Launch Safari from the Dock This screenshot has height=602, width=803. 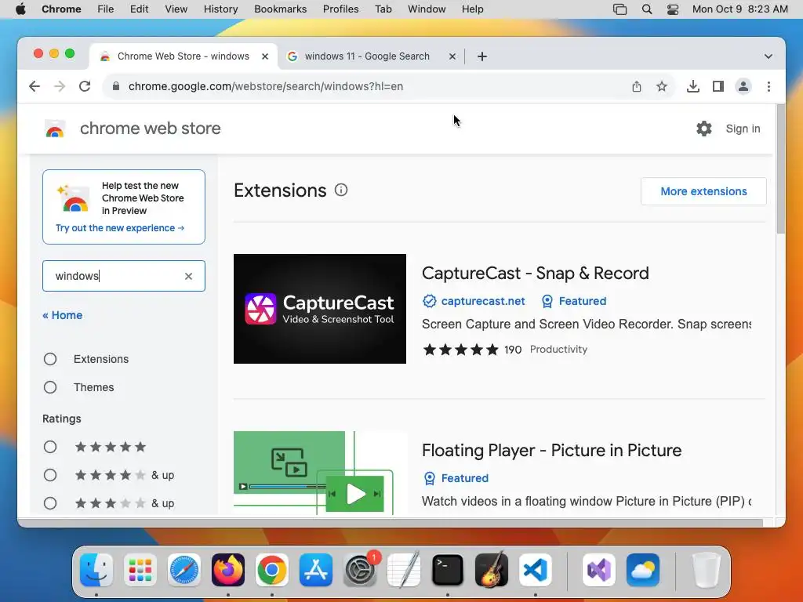pyautogui.click(x=183, y=570)
